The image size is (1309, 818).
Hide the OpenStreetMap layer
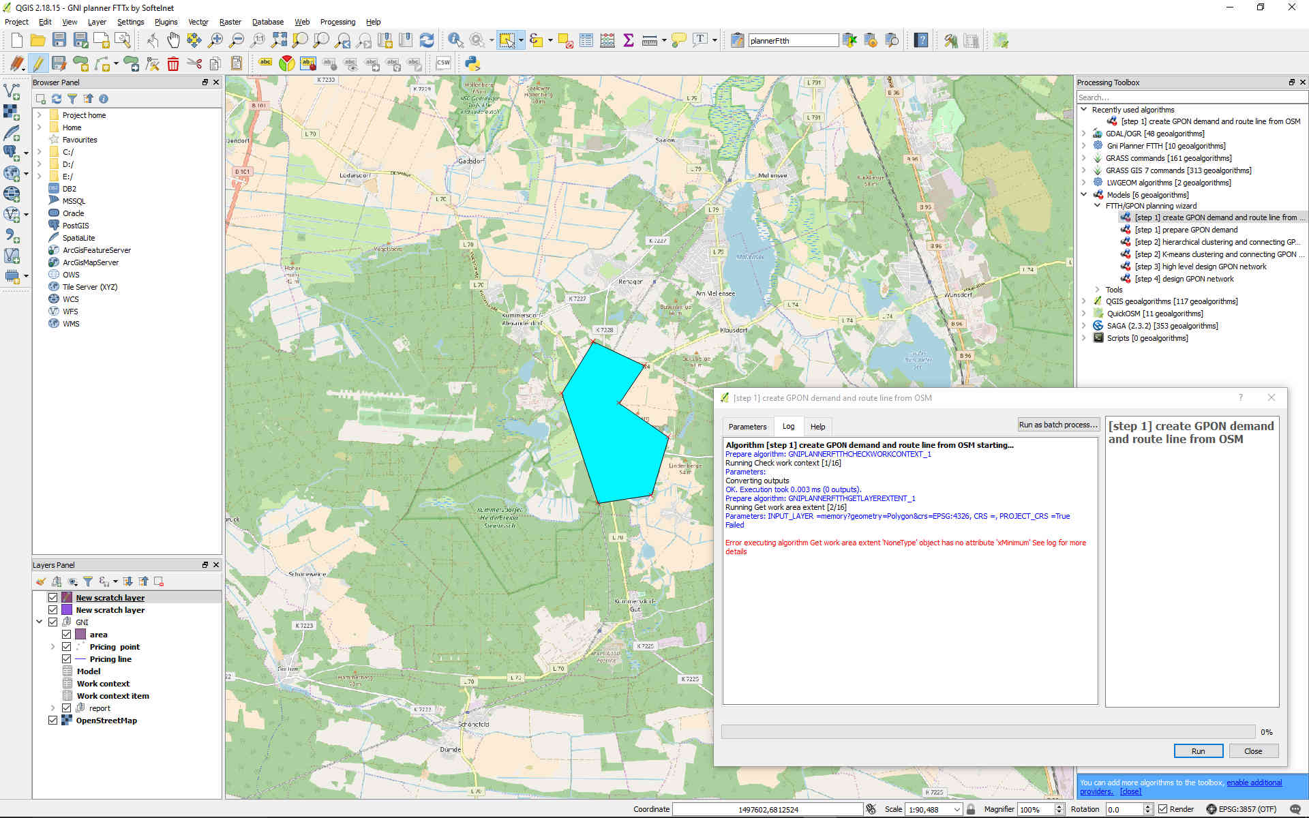pyautogui.click(x=52, y=721)
